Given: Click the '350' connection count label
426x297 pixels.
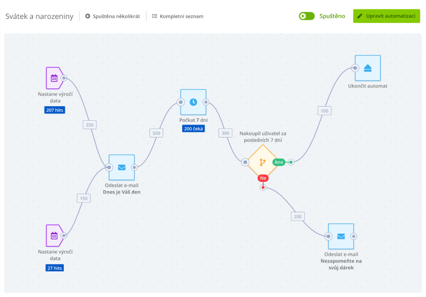Looking at the screenshot, I should pos(89,125).
